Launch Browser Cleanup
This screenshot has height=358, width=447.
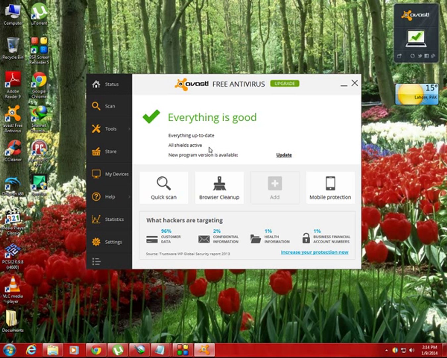[219, 188]
